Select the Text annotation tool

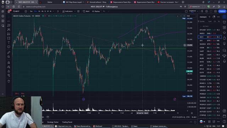[x=9, y=42]
